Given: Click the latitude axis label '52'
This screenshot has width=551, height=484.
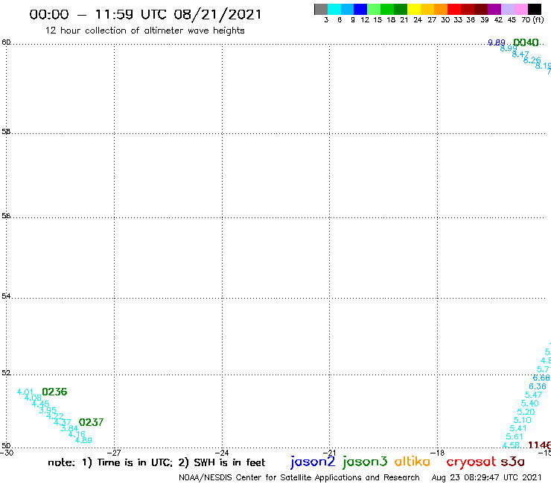Looking at the screenshot, I should click(x=6, y=373).
